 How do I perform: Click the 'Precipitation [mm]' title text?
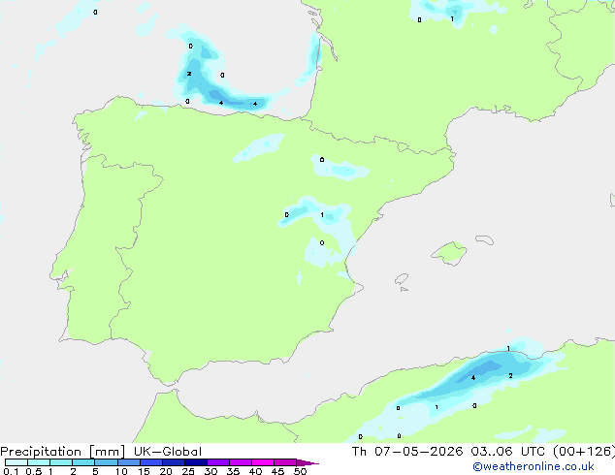[x=63, y=452]
